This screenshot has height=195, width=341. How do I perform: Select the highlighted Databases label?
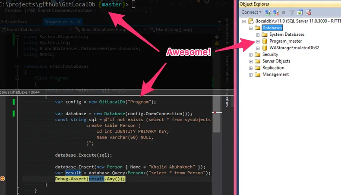pyautogui.click(x=272, y=28)
